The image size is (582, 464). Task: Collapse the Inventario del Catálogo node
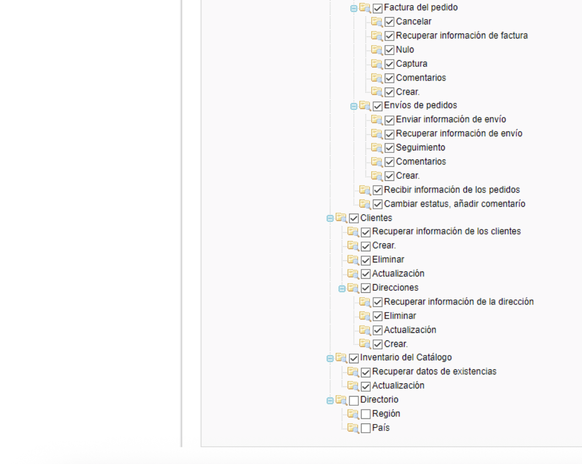(x=330, y=358)
